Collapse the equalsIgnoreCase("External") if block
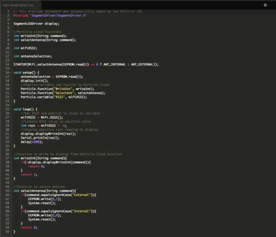The height and width of the screenshot is (237, 276). click(x=11, y=195)
